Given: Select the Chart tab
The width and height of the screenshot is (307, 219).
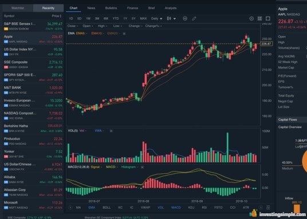Looking at the screenshot, I should point(73,8).
